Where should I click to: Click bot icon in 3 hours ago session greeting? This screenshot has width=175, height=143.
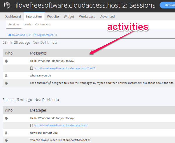tap(6, 118)
